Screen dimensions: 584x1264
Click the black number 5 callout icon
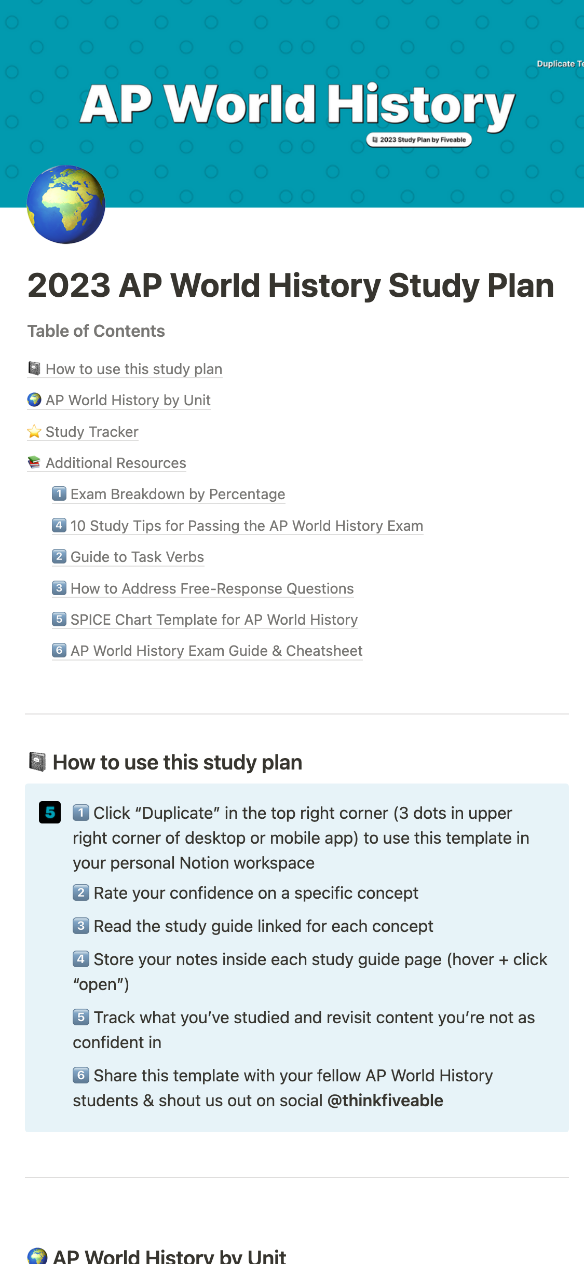pos(50,813)
